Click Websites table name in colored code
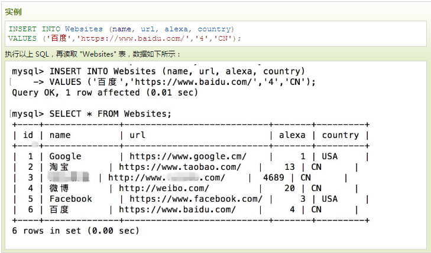Screen dimensions: 431x253 point(84,29)
